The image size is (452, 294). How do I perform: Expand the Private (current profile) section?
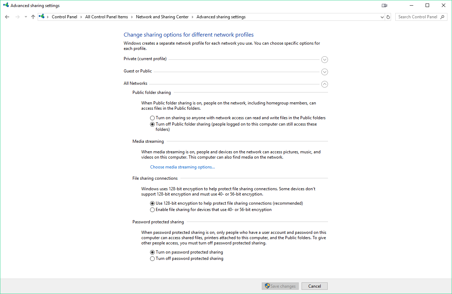pyautogui.click(x=324, y=59)
